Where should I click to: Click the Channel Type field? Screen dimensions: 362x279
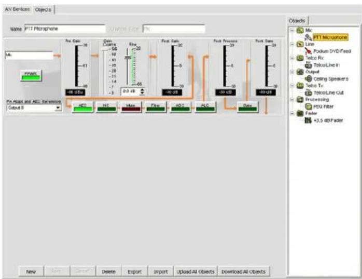point(174,29)
